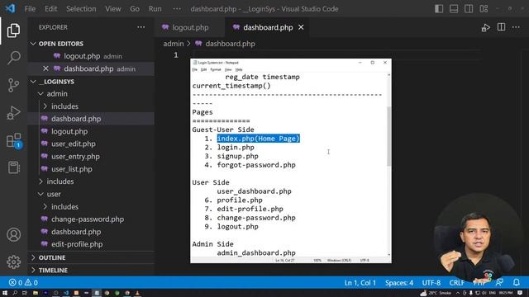Close the dashboard.php tab
Screen dimensions: 529x297
301,27
